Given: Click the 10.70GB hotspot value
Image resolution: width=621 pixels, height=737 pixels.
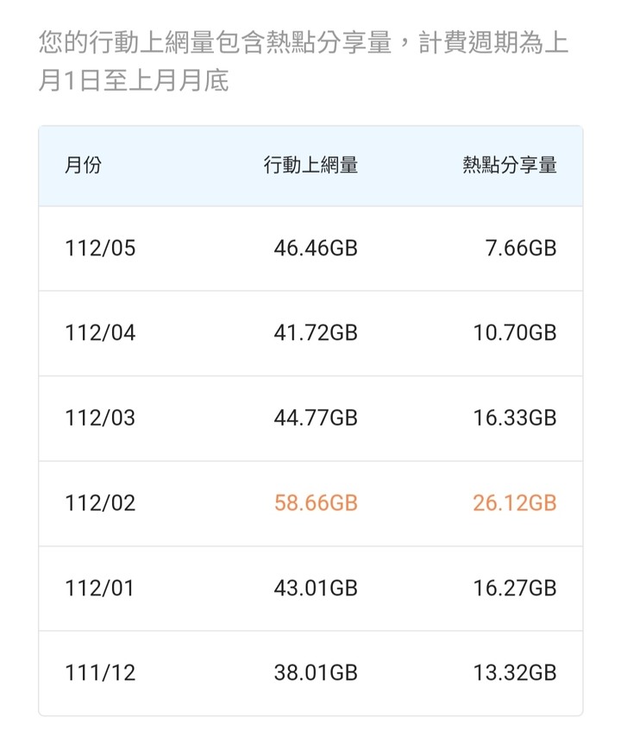Looking at the screenshot, I should [x=515, y=333].
